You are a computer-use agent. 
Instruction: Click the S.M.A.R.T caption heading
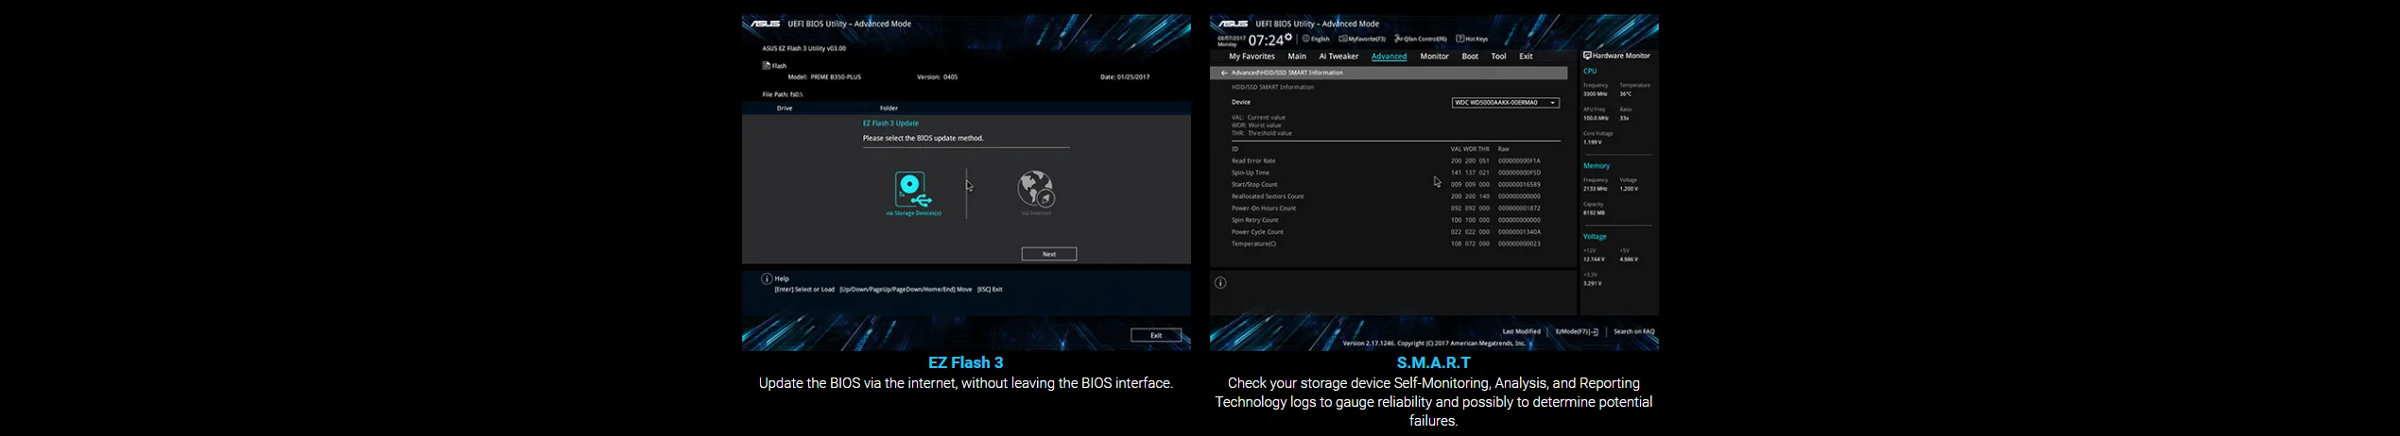(1434, 362)
